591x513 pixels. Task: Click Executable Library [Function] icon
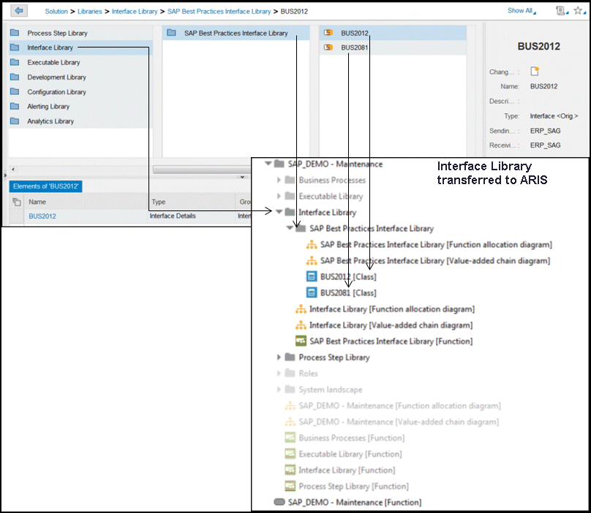click(290, 454)
